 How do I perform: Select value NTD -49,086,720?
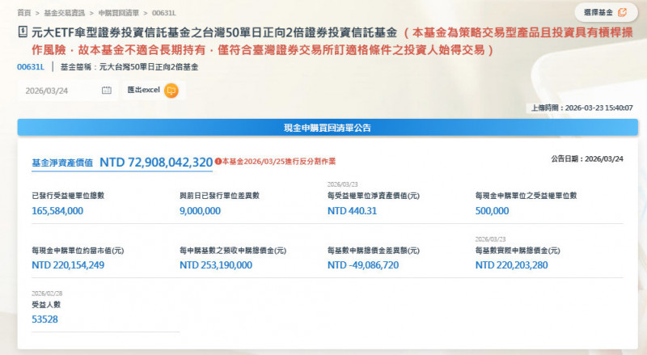[363, 265]
